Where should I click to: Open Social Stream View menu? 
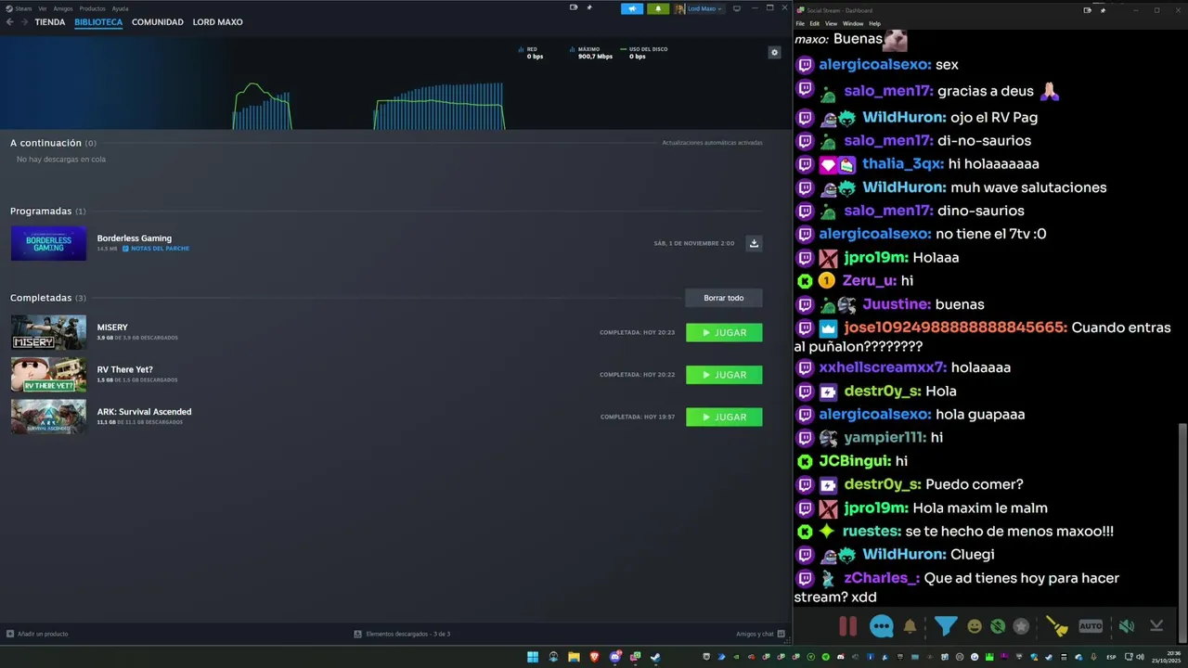[x=831, y=23]
